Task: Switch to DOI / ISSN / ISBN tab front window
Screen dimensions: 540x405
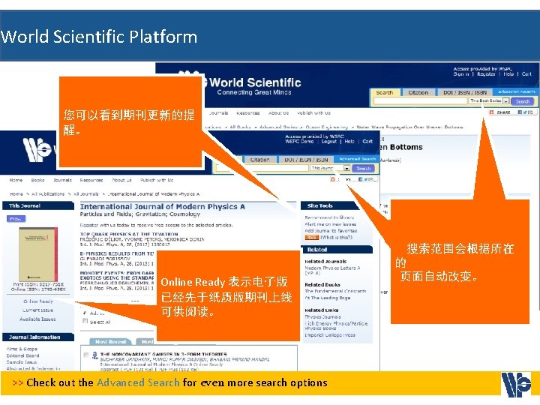Action: (306, 160)
